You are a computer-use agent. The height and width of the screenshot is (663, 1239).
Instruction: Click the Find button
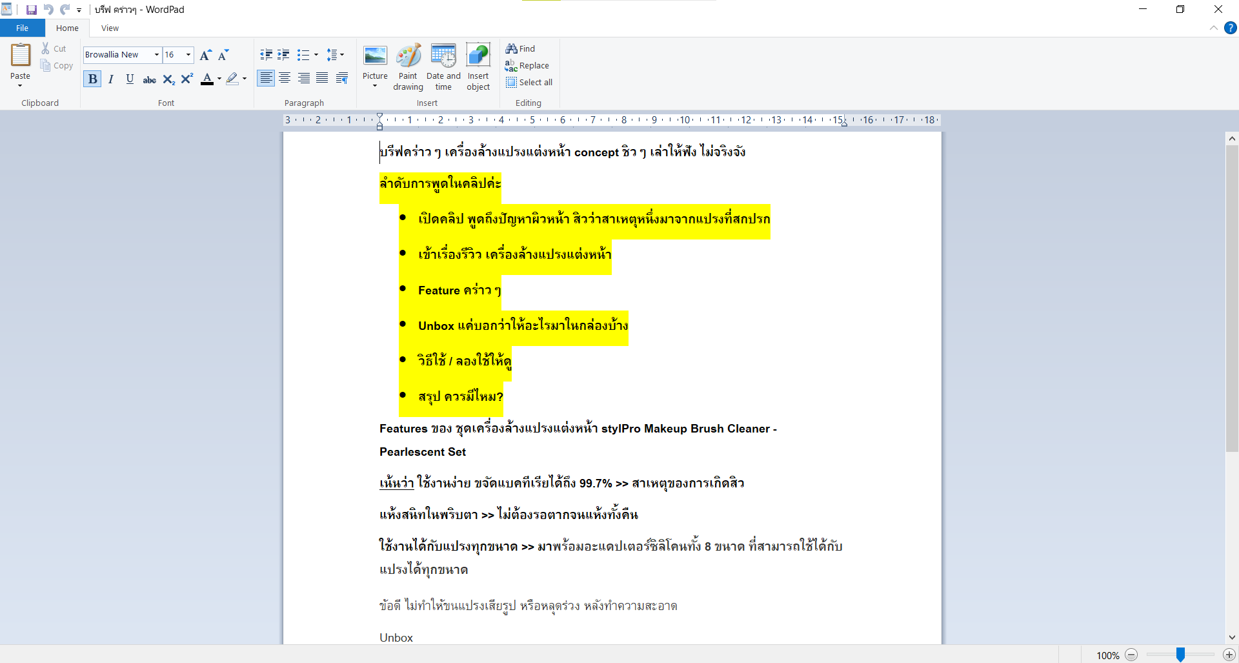[520, 48]
